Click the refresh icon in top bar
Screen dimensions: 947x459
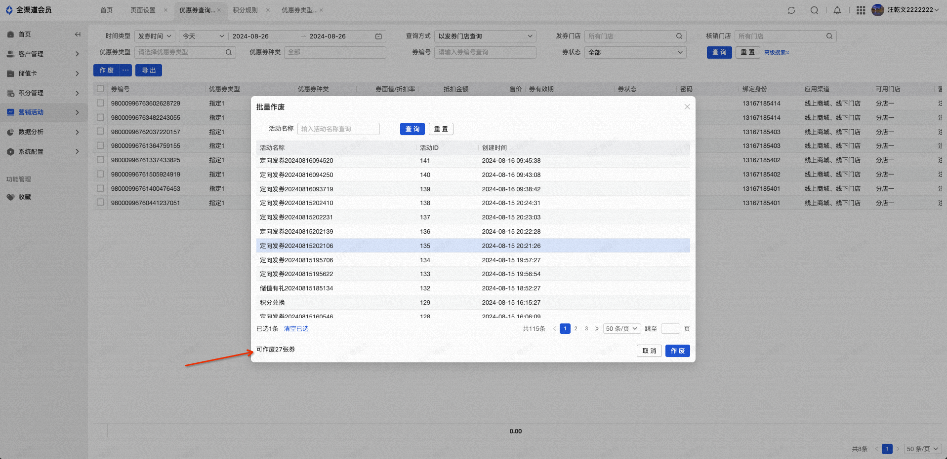click(x=791, y=10)
